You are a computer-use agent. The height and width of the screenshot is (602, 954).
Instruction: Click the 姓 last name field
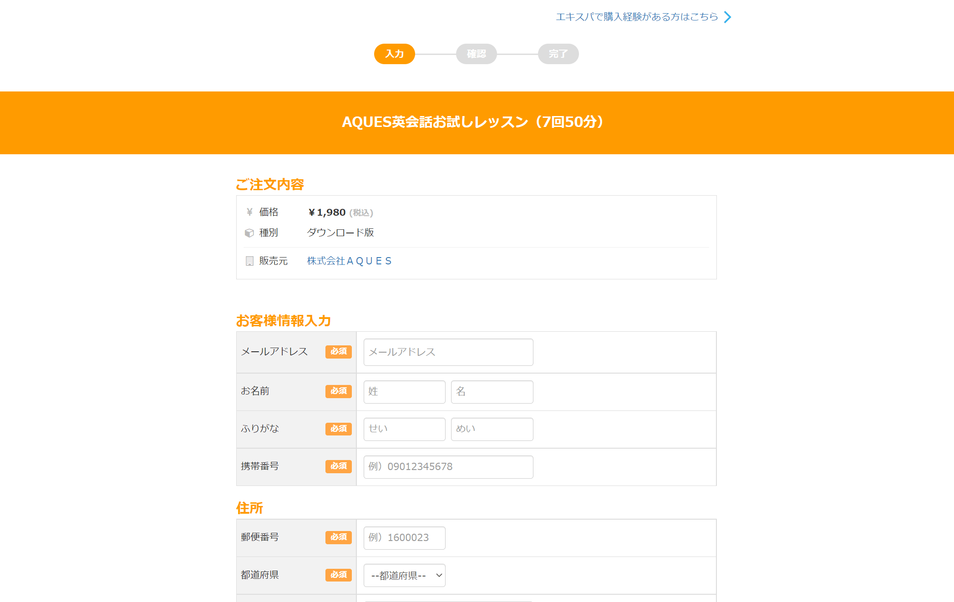tap(404, 392)
